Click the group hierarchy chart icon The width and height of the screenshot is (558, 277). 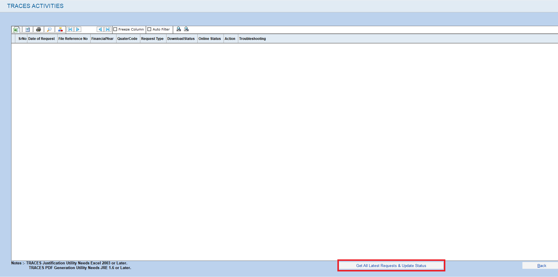coord(60,29)
